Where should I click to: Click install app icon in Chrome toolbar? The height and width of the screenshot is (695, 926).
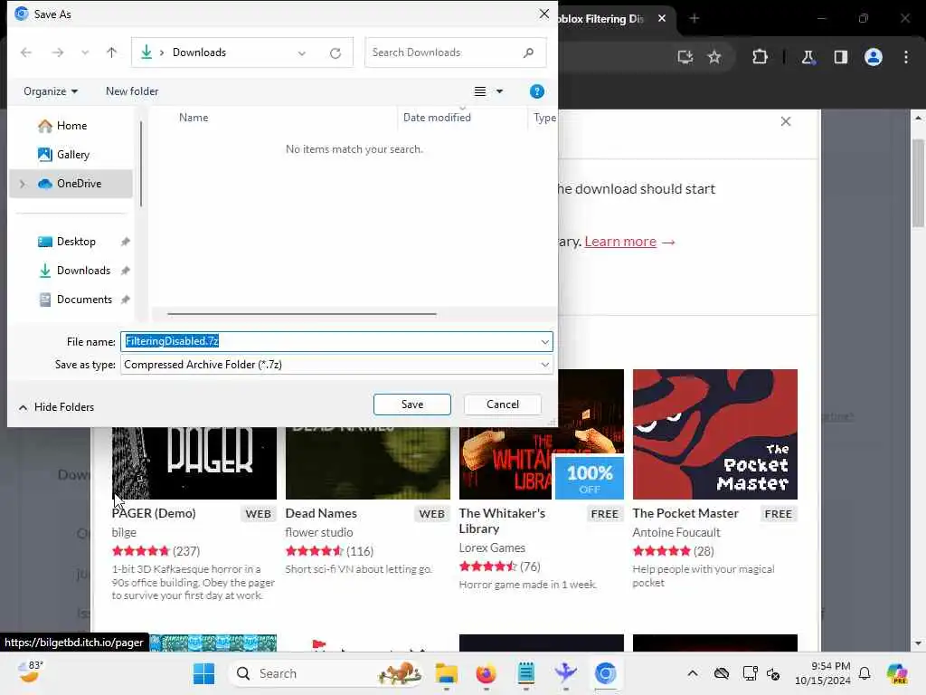[x=685, y=57]
